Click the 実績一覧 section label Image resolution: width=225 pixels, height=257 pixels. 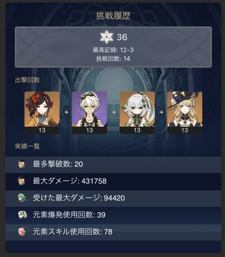tap(28, 146)
